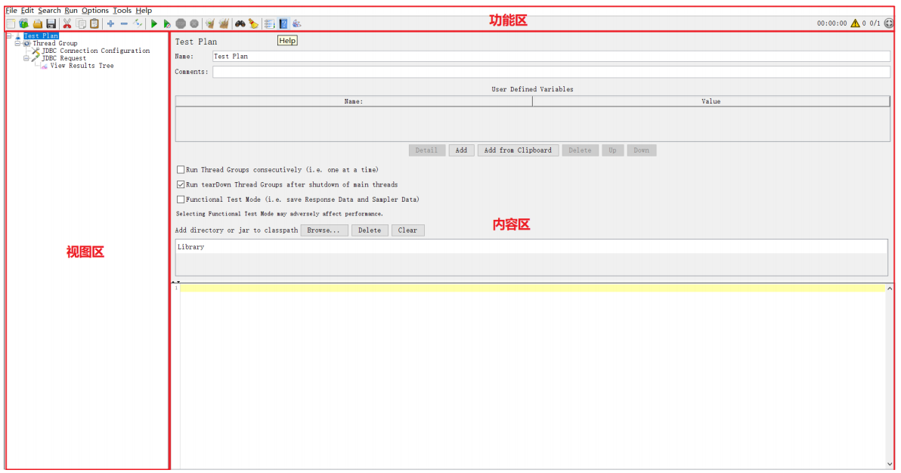This screenshot has width=901, height=473.
Task: Open the Options menu
Action: coord(94,11)
